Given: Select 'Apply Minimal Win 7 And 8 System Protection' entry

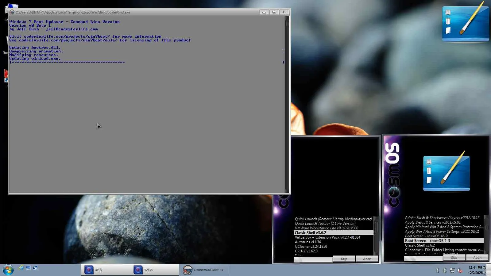Looking at the screenshot, I should 444,227.
